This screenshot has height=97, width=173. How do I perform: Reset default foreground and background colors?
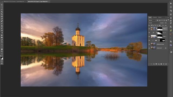click(x=1, y=56)
